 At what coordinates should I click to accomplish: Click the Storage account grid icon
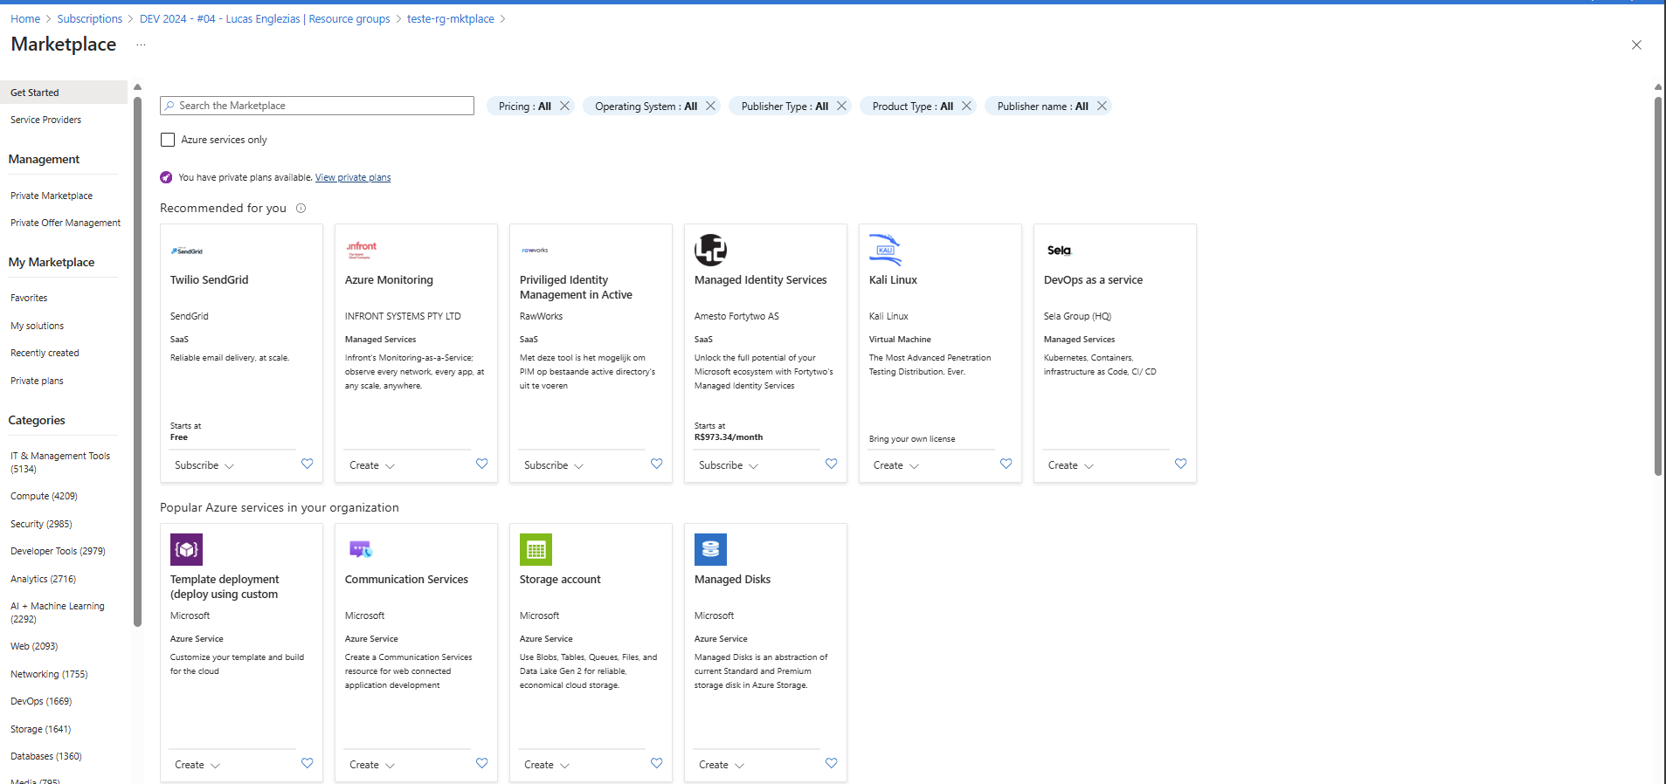[x=536, y=549]
